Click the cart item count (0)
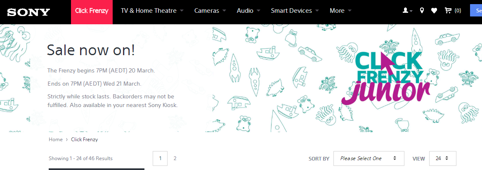The height and width of the screenshot is (170, 482). tap(458, 11)
